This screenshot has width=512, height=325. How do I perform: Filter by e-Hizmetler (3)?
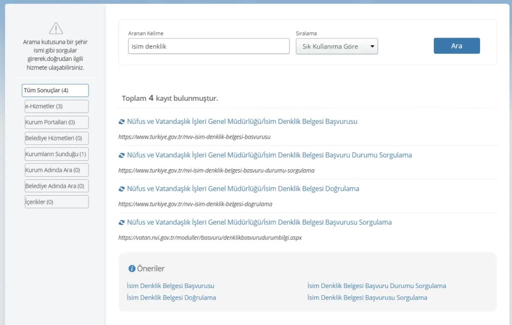coord(56,106)
